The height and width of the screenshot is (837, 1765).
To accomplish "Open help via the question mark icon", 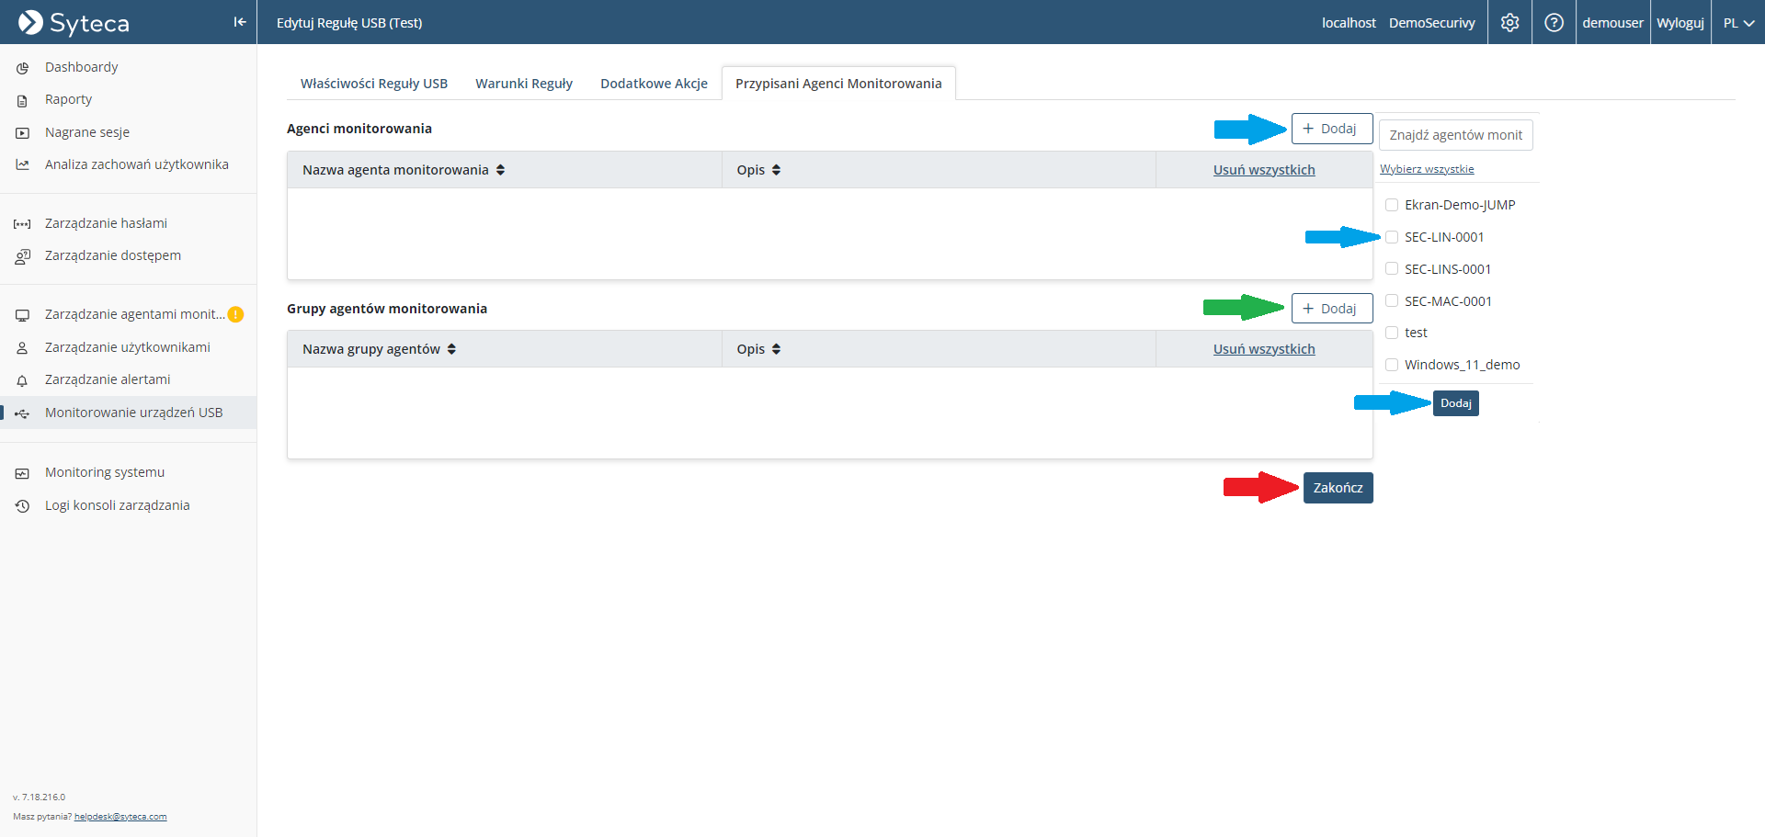I will coord(1554,23).
